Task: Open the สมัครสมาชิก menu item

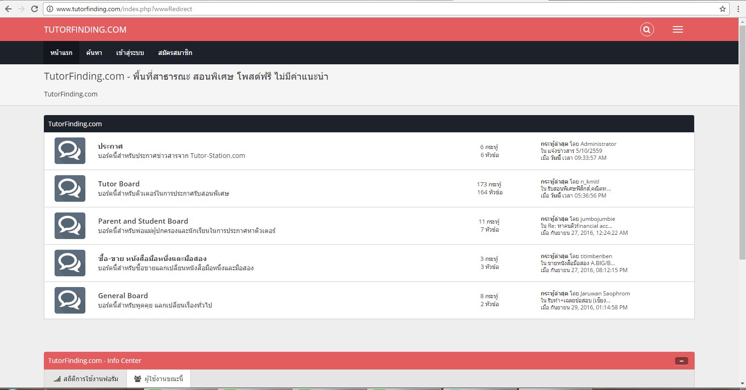Action: (x=175, y=53)
